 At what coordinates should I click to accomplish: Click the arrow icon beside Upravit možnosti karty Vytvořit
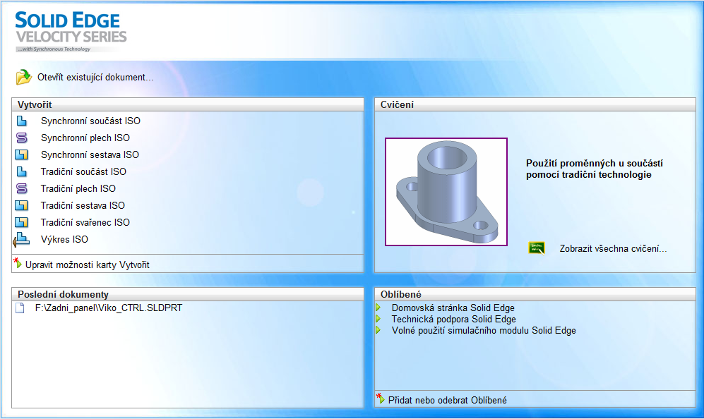[x=18, y=263]
